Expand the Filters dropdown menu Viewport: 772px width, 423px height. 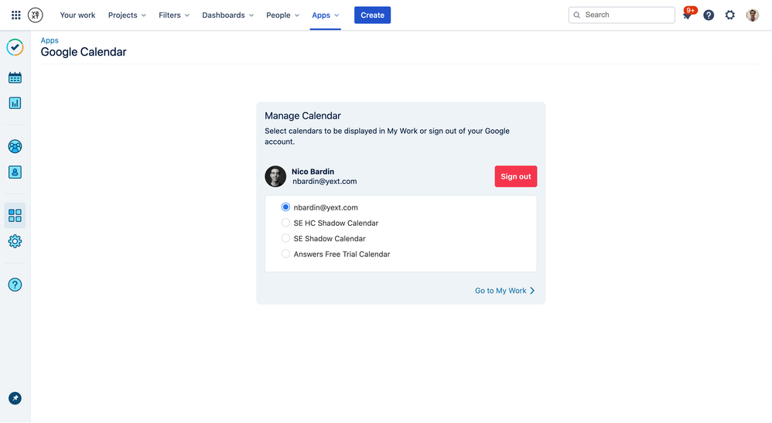click(174, 15)
